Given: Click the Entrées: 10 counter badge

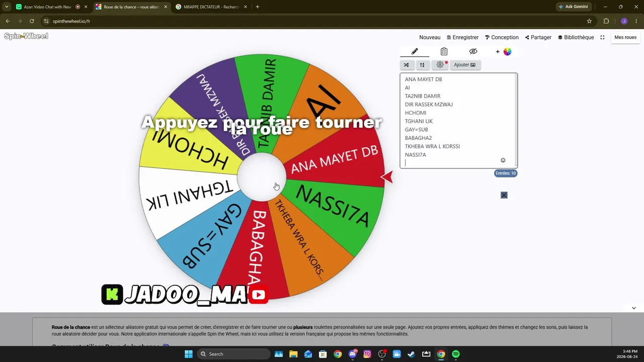Looking at the screenshot, I should click(506, 173).
